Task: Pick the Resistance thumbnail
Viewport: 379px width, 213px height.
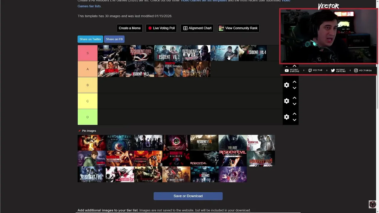Action: point(204,174)
